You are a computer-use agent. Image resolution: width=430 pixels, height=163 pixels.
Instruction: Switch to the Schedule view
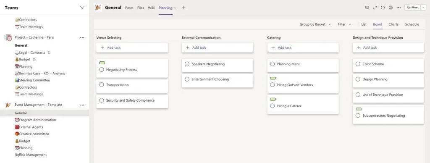[x=412, y=24]
